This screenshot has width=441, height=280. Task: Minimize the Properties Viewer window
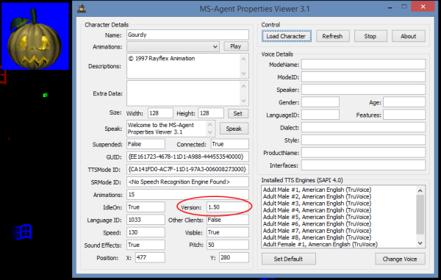390,7
